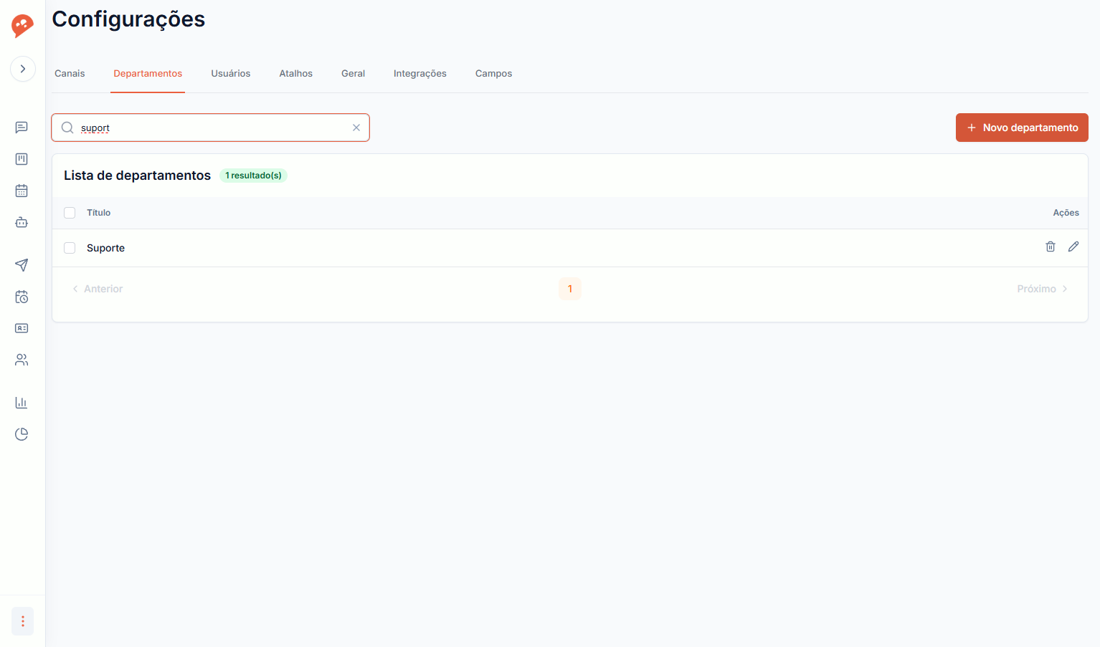The height and width of the screenshot is (647, 1100).
Task: Open the contact card icon in sidebar
Action: [x=22, y=328]
